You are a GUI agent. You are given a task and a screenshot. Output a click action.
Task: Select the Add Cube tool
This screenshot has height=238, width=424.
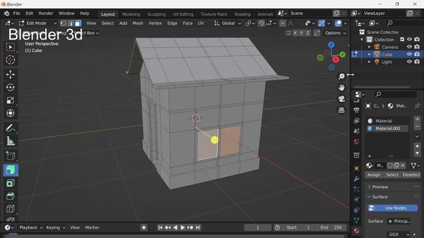point(11,156)
